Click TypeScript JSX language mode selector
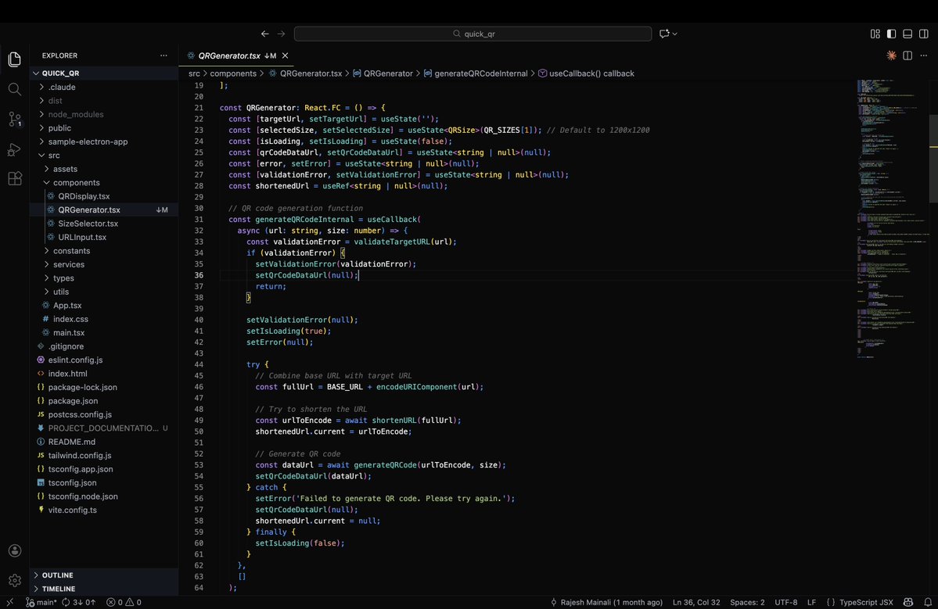This screenshot has height=609, width=938. pos(864,602)
